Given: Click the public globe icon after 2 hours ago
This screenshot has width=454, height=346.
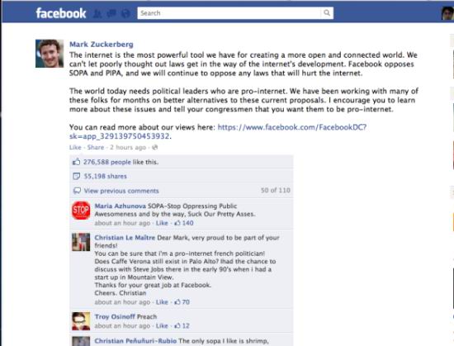Looking at the screenshot, I should click(x=155, y=147).
